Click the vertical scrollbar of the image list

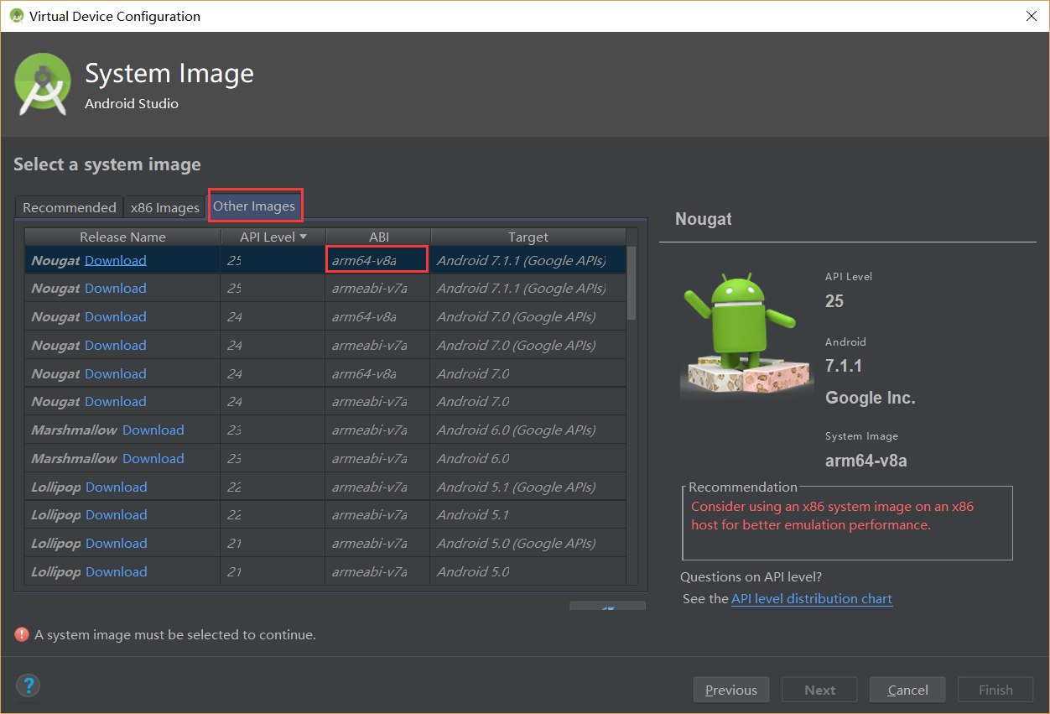(634, 277)
